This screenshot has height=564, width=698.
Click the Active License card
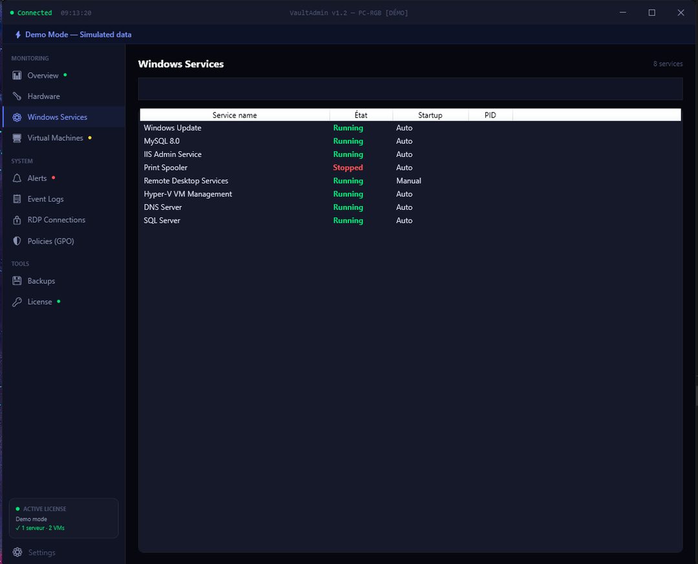tap(63, 518)
